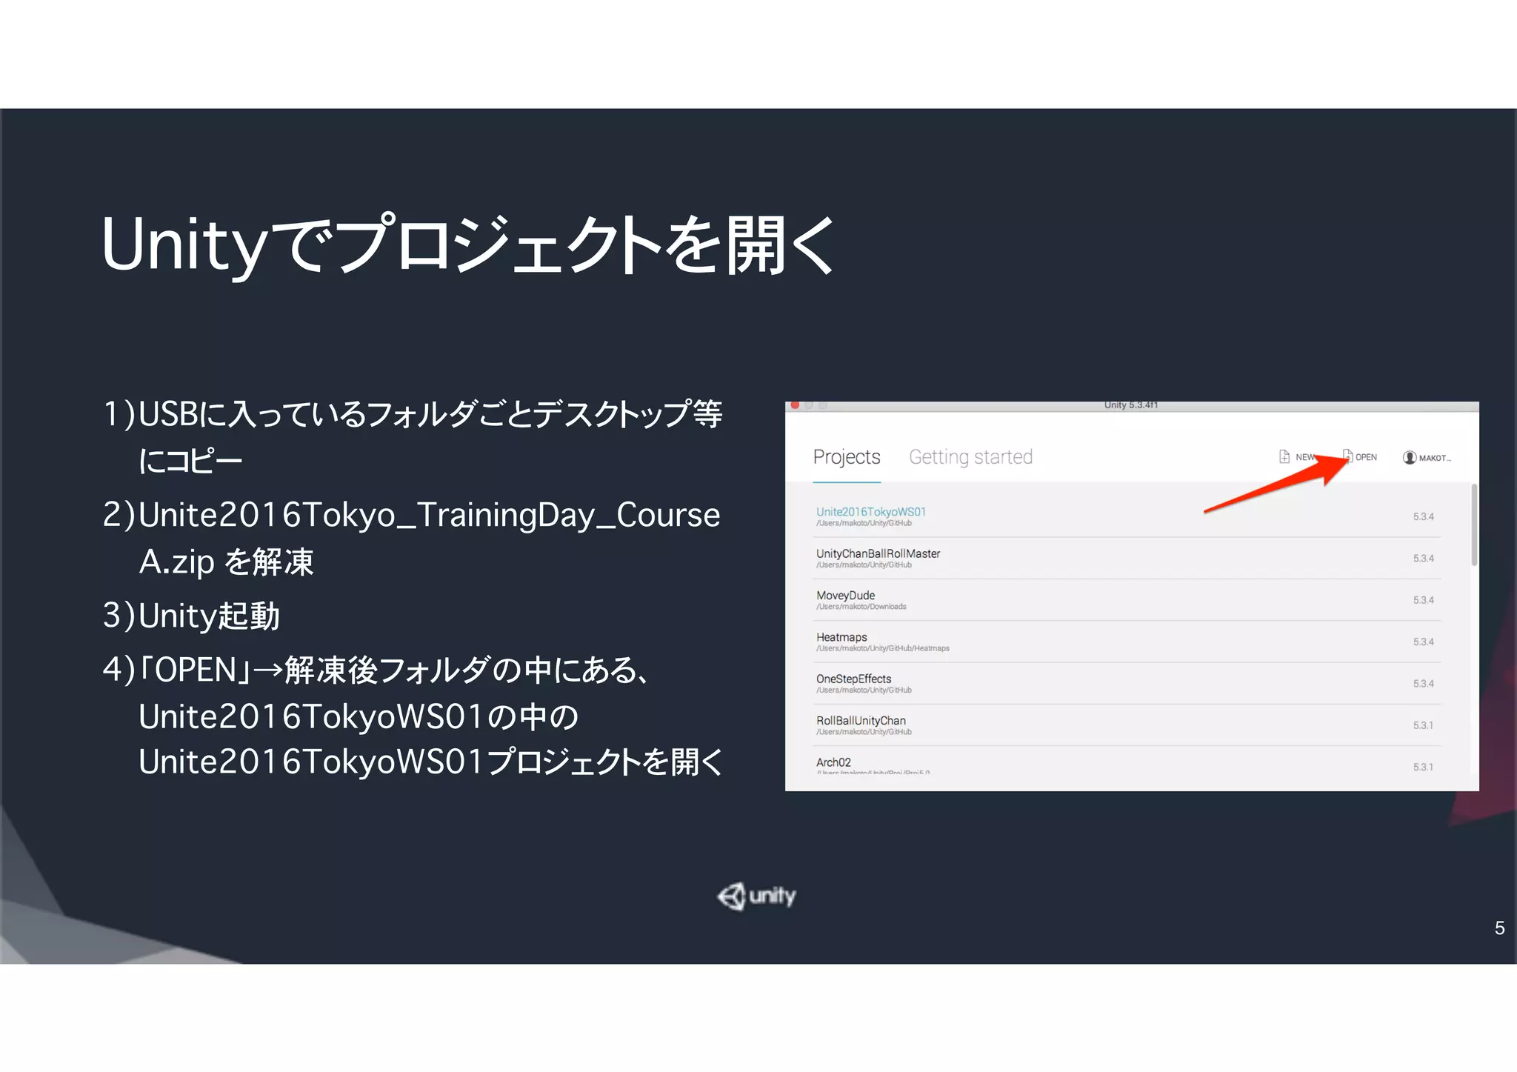Select the Heatmaps project row
This screenshot has height=1072, width=1517.
1127,642
